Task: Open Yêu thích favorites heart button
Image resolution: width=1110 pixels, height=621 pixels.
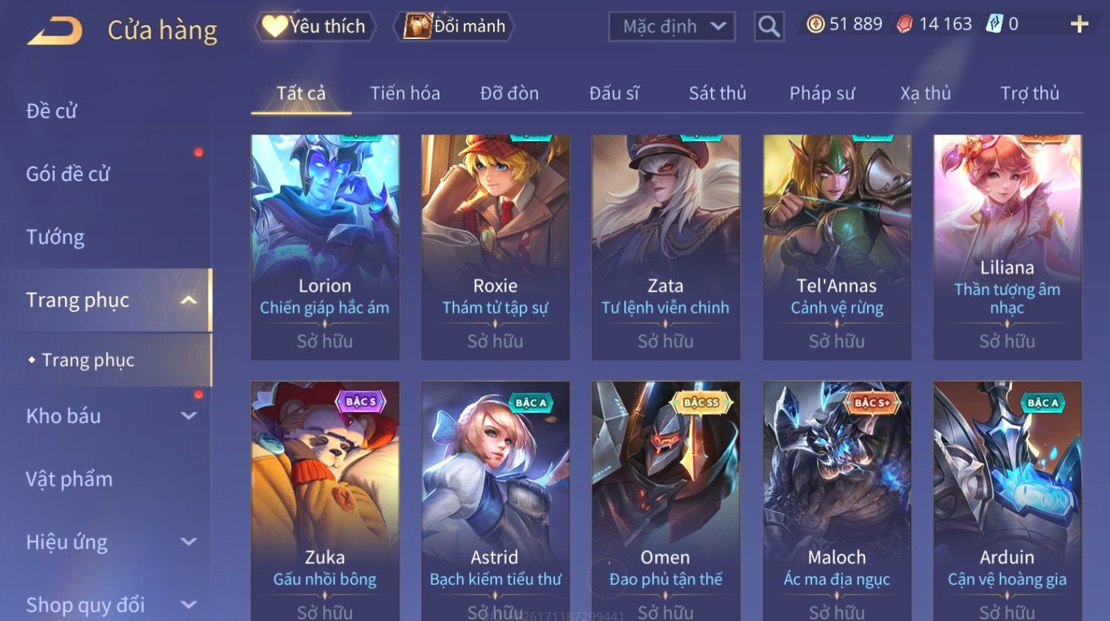Action: tap(315, 26)
